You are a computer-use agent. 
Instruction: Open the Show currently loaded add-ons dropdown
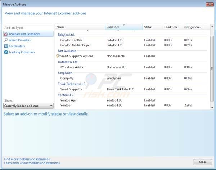tap(28, 106)
